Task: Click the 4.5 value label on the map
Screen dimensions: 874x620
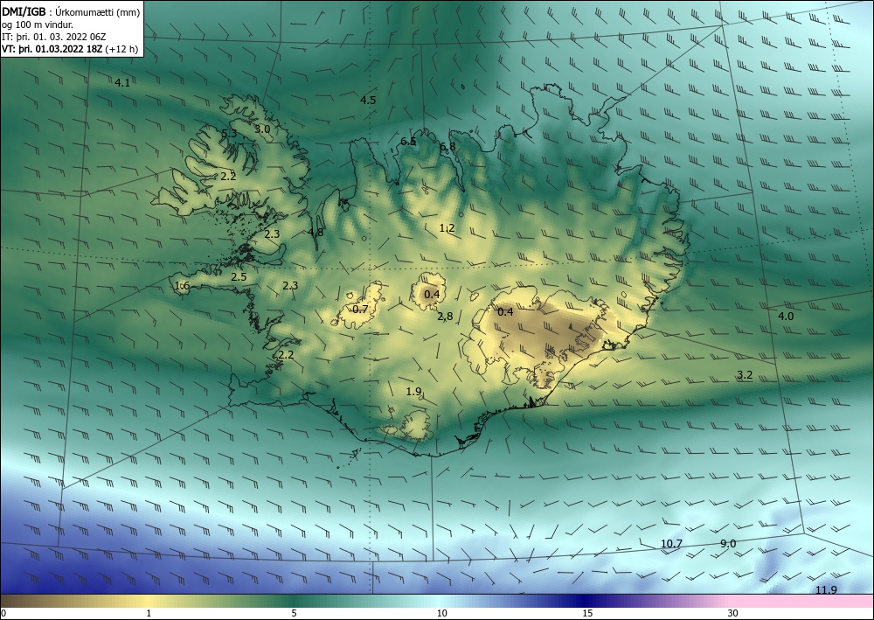Action: 368,101
